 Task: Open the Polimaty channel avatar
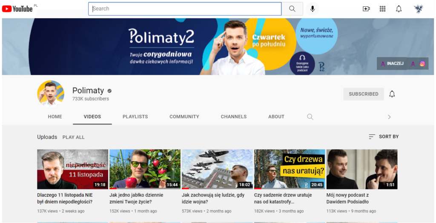[x=51, y=94]
